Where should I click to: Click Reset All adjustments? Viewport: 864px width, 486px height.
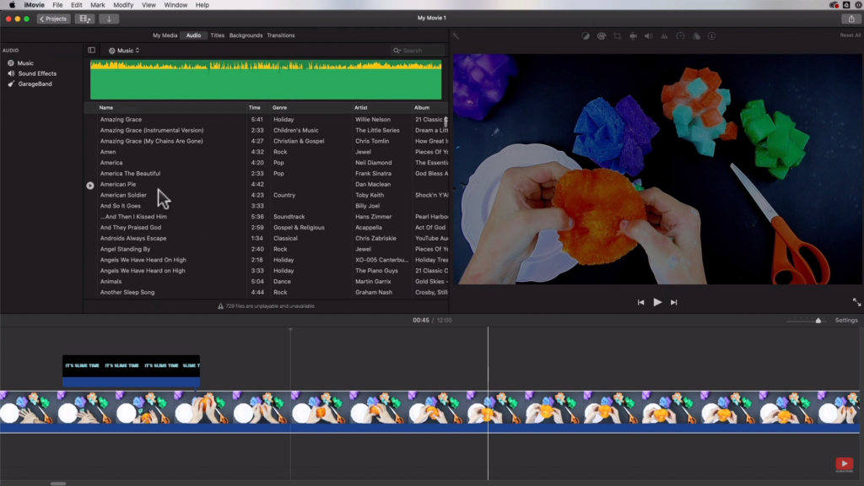(x=850, y=35)
